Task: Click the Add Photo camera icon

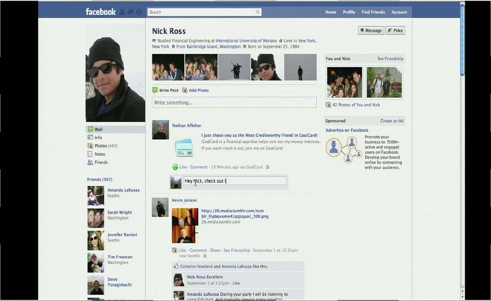Action: 185,90
